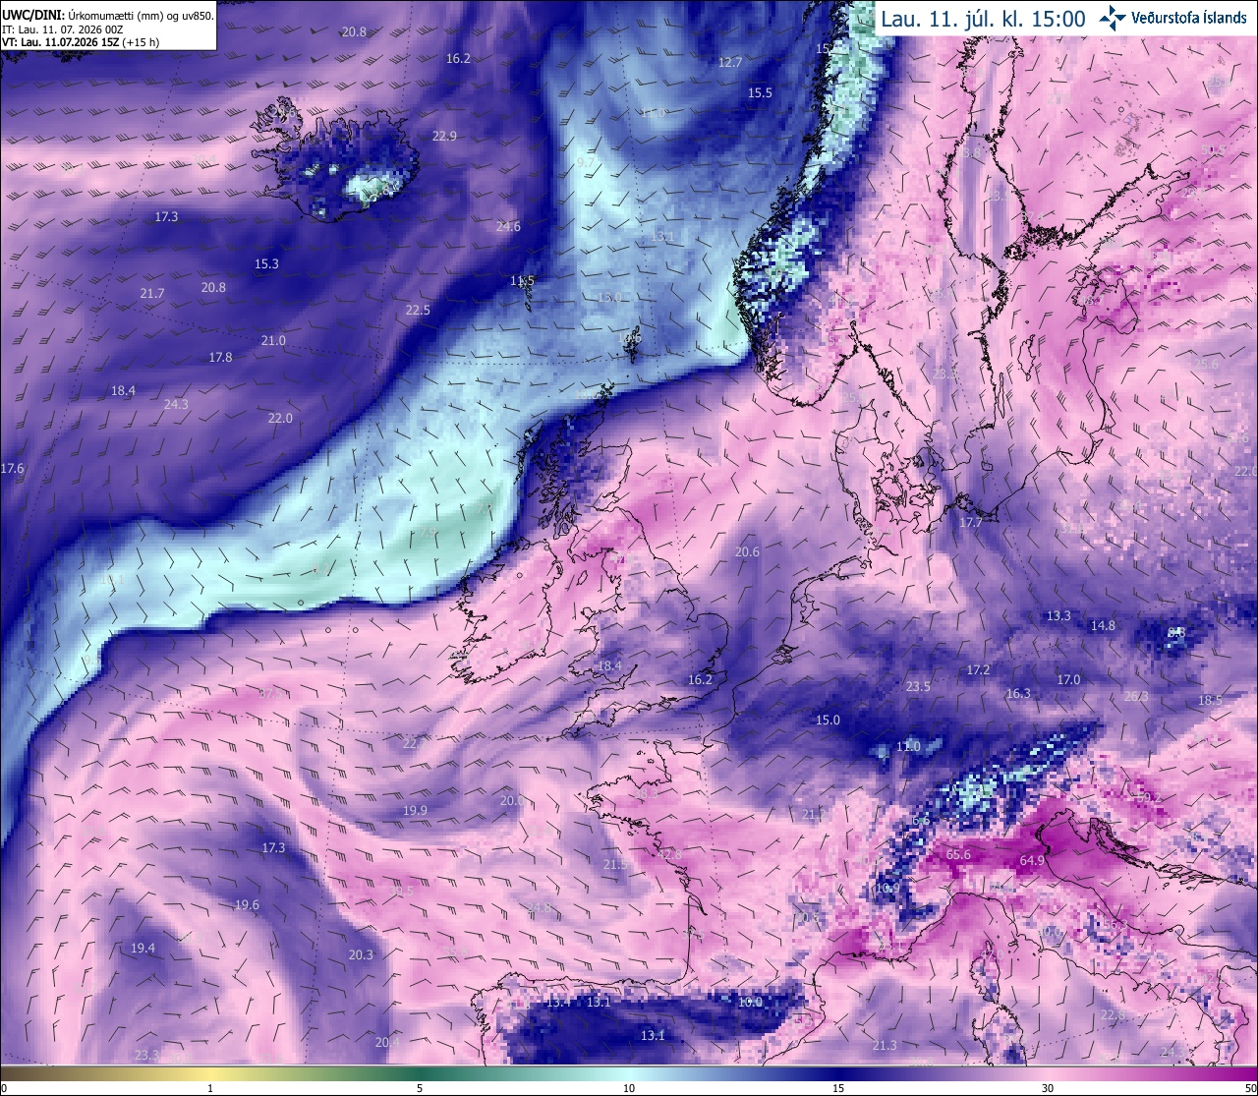The width and height of the screenshot is (1258, 1096).
Task: Click the 65.6 value over northern Italy
Action: pyautogui.click(x=958, y=855)
